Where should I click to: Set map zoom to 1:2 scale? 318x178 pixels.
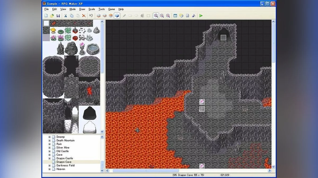[162, 16]
